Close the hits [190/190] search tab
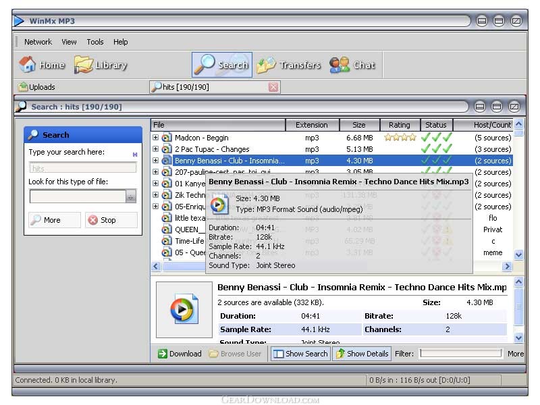The height and width of the screenshot is (405, 540). pyautogui.click(x=273, y=87)
